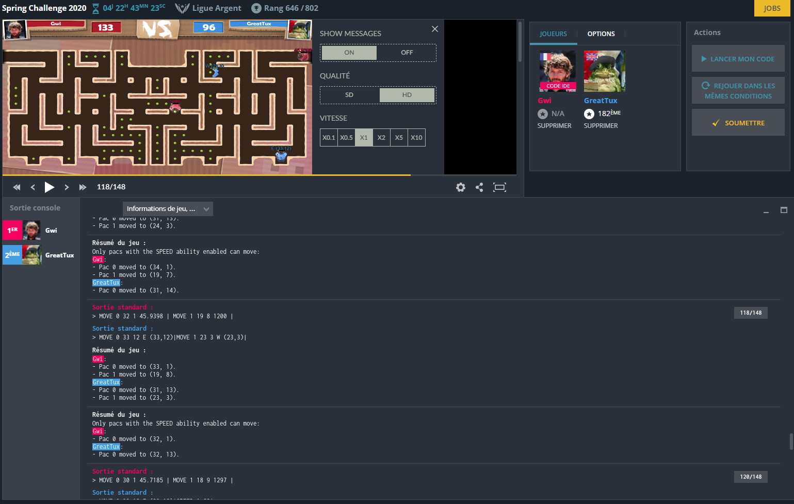Screen dimensions: 794x504
Task: Click the star icon next to N/A
Action: coord(543,114)
